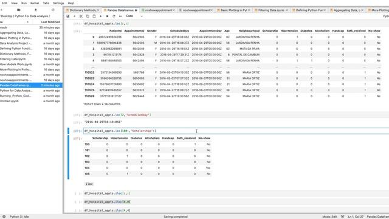
Task: Restart kernel and run all cells icon
Action: tap(120, 16)
